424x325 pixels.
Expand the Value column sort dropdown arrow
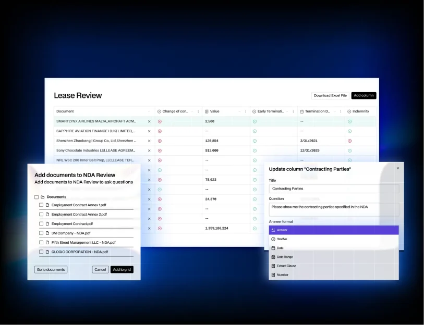(x=240, y=111)
